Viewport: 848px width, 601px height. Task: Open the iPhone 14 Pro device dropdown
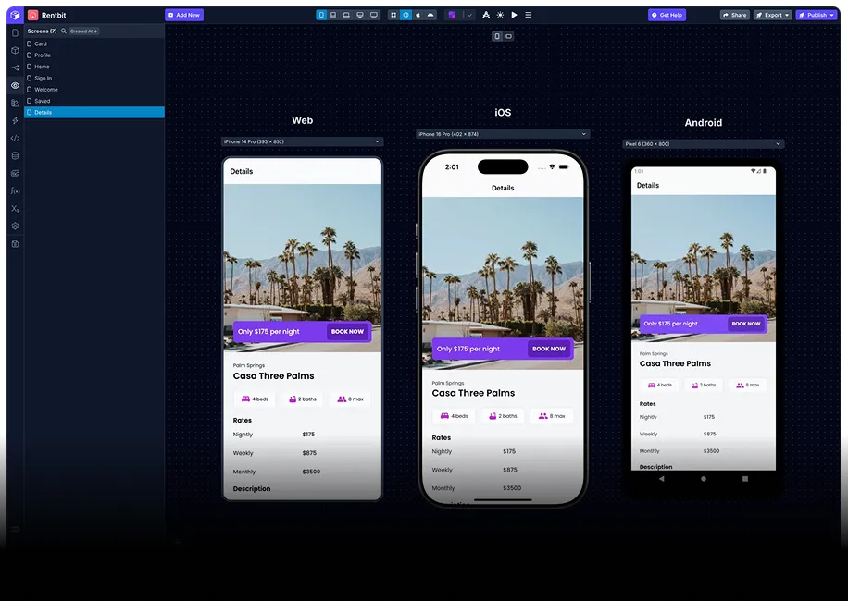302,141
